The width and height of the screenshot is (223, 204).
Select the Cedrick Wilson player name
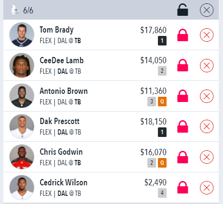(64, 182)
